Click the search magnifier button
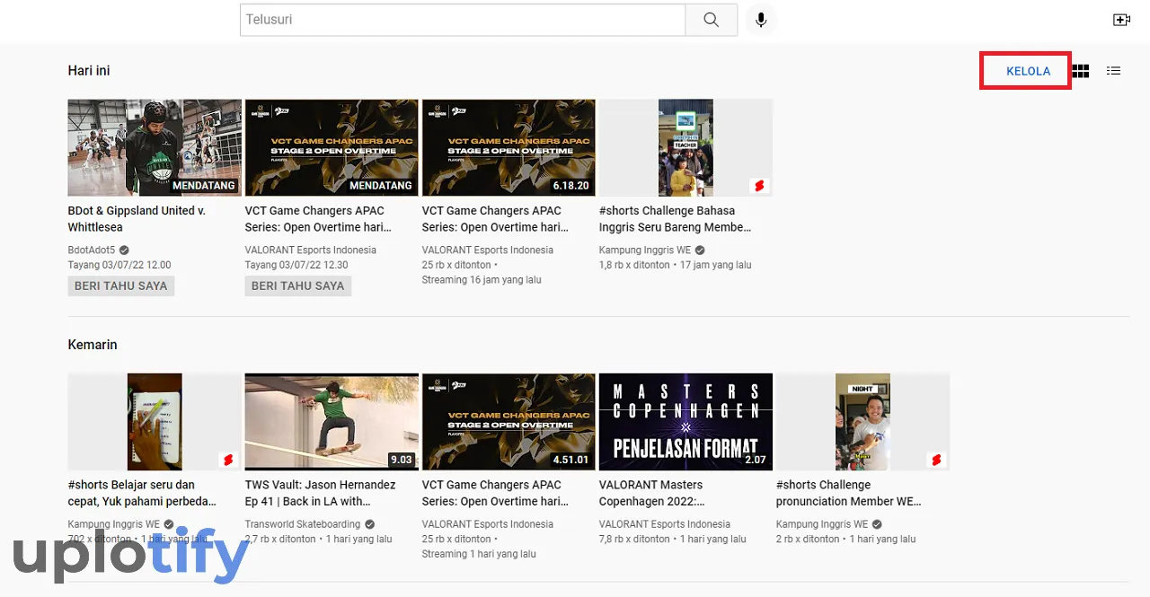 pyautogui.click(x=712, y=20)
